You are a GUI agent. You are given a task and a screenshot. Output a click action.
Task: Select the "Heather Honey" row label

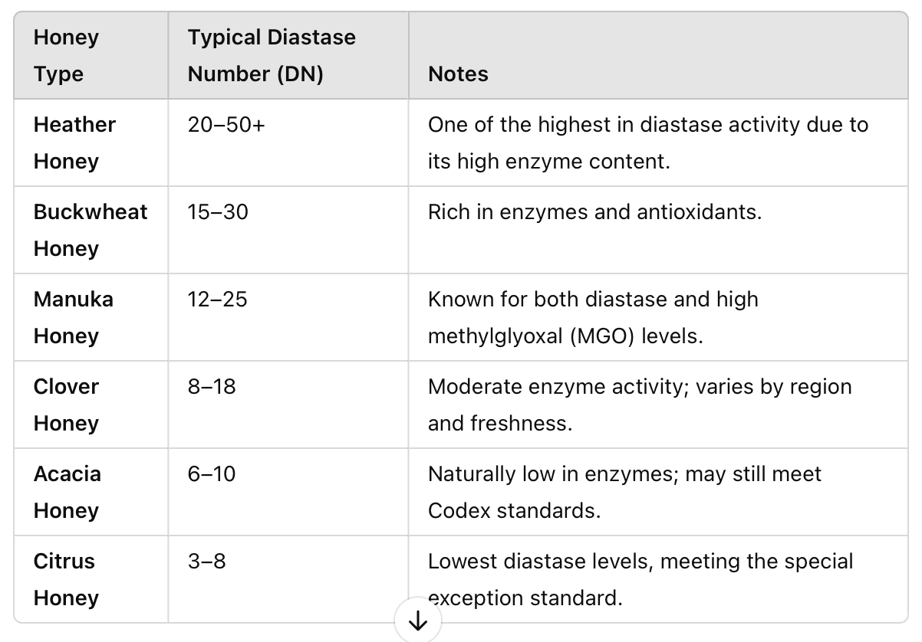pos(74,142)
